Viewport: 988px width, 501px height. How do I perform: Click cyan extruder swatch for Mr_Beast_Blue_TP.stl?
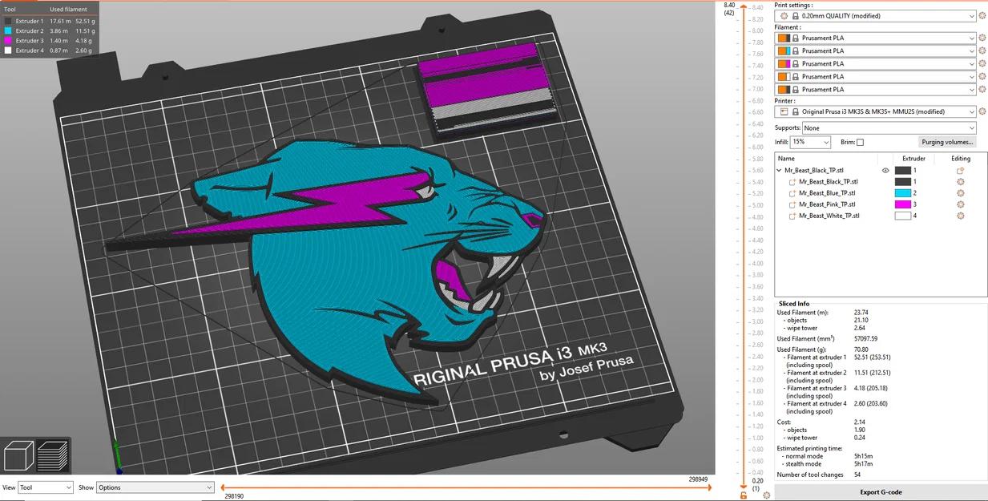point(902,193)
